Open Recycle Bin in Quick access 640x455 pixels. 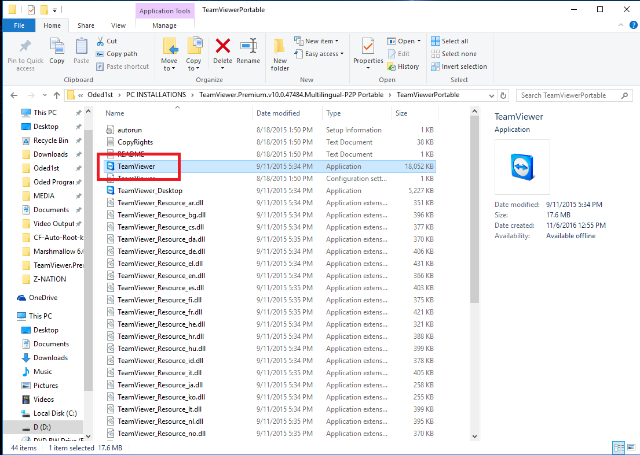click(50, 140)
